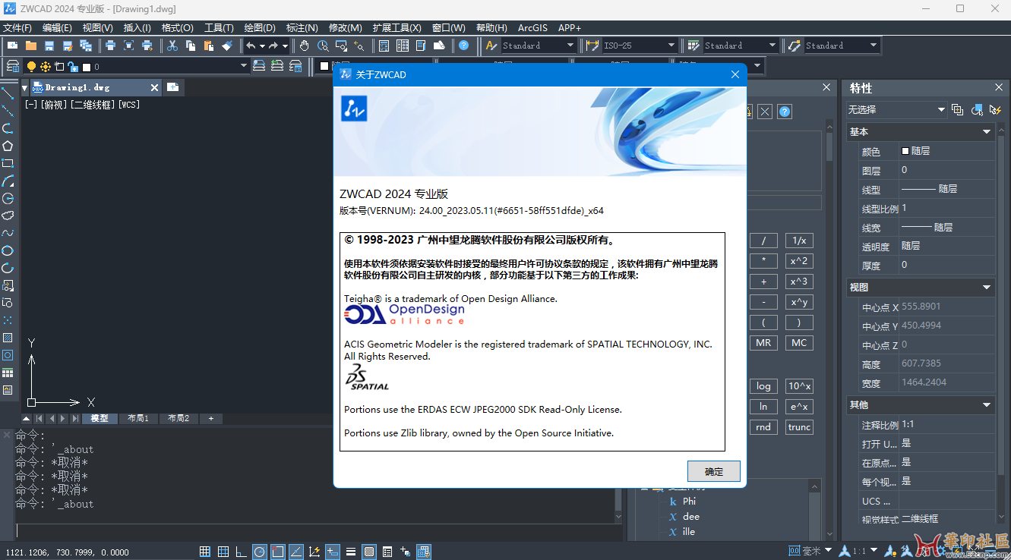Open the ISO-25 dimension style dropdown
The width and height of the screenshot is (1011, 560).
click(671, 46)
